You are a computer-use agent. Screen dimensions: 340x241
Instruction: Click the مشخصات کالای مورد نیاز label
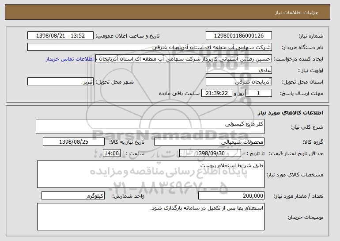pyautogui.click(x=295, y=175)
